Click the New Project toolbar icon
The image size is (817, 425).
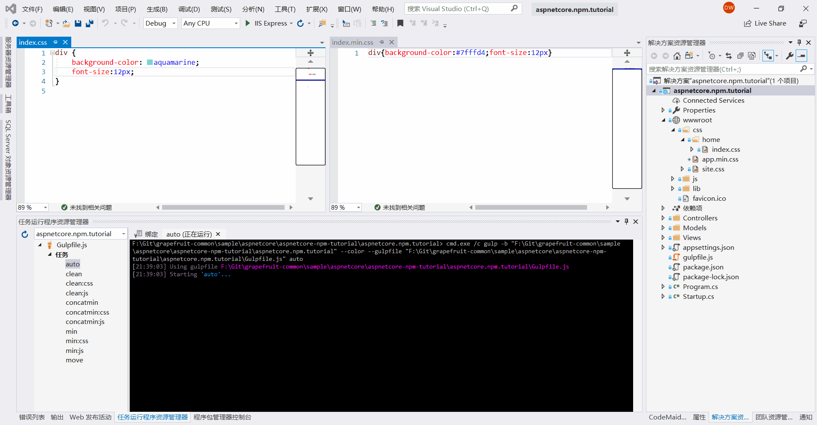click(49, 23)
